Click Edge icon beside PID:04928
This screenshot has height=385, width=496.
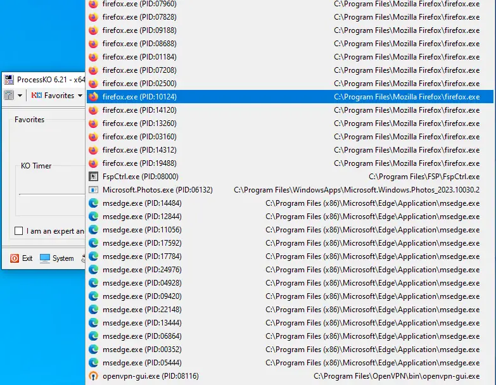point(93,282)
